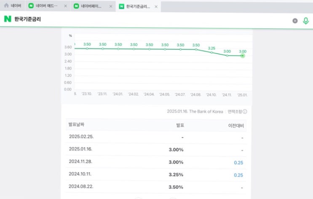Select the 2025.02.25. row date
This screenshot has width=313, height=199.
[81, 137]
